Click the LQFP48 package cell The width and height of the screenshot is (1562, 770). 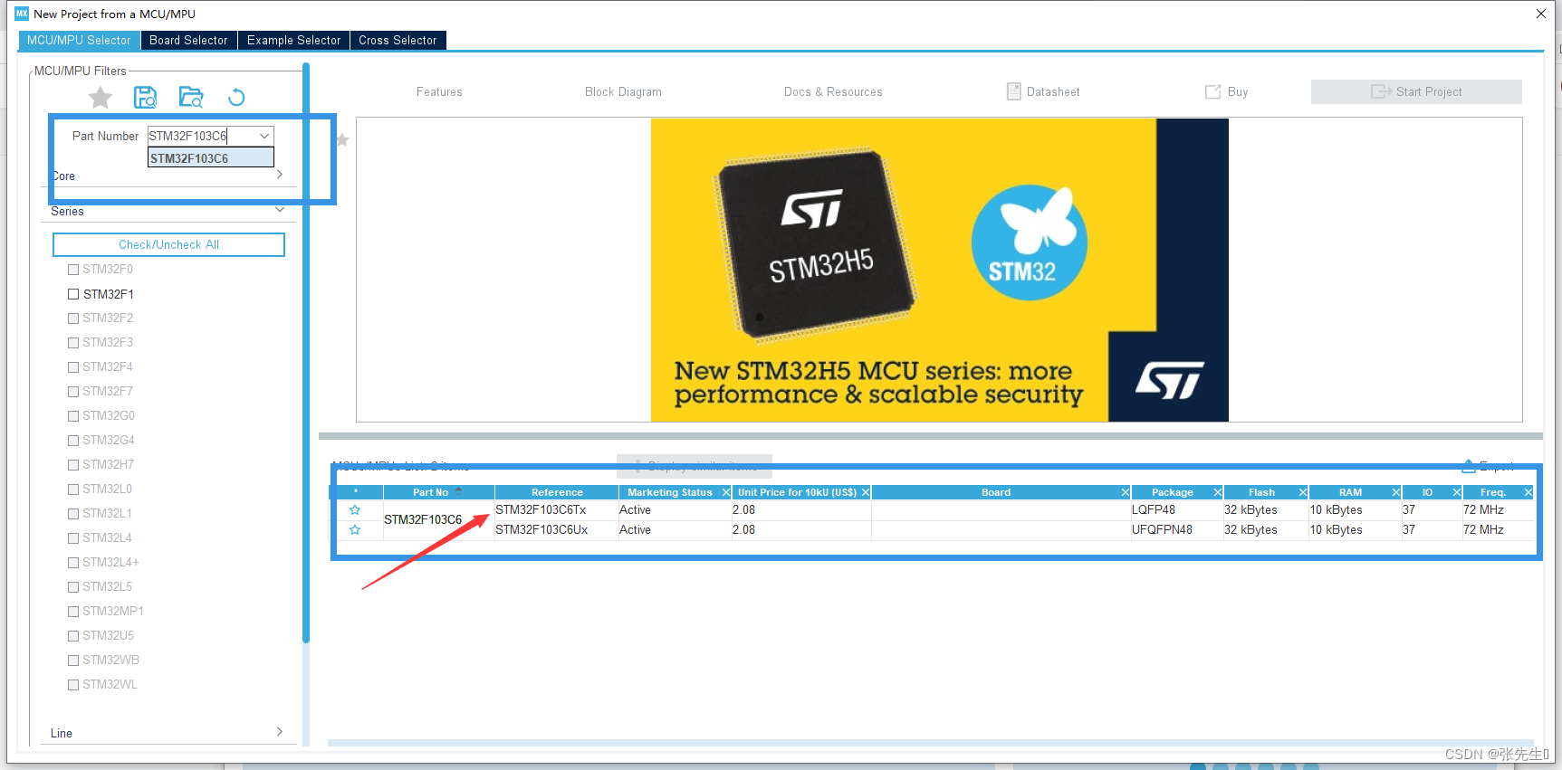click(x=1176, y=510)
